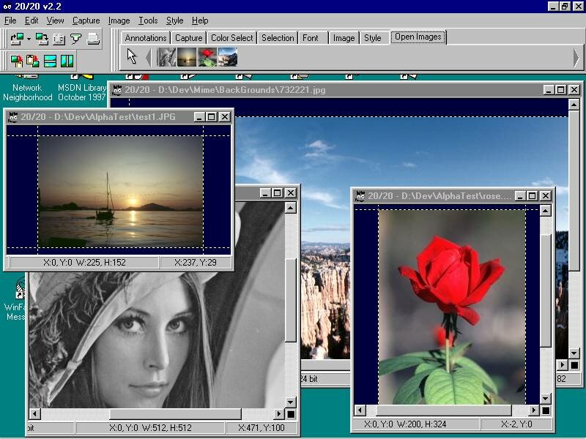Select the rose thumbnail in Open Images
The image size is (586, 439).
207,57
